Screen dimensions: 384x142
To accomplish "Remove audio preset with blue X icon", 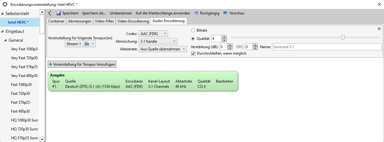I will tap(379, 29).
